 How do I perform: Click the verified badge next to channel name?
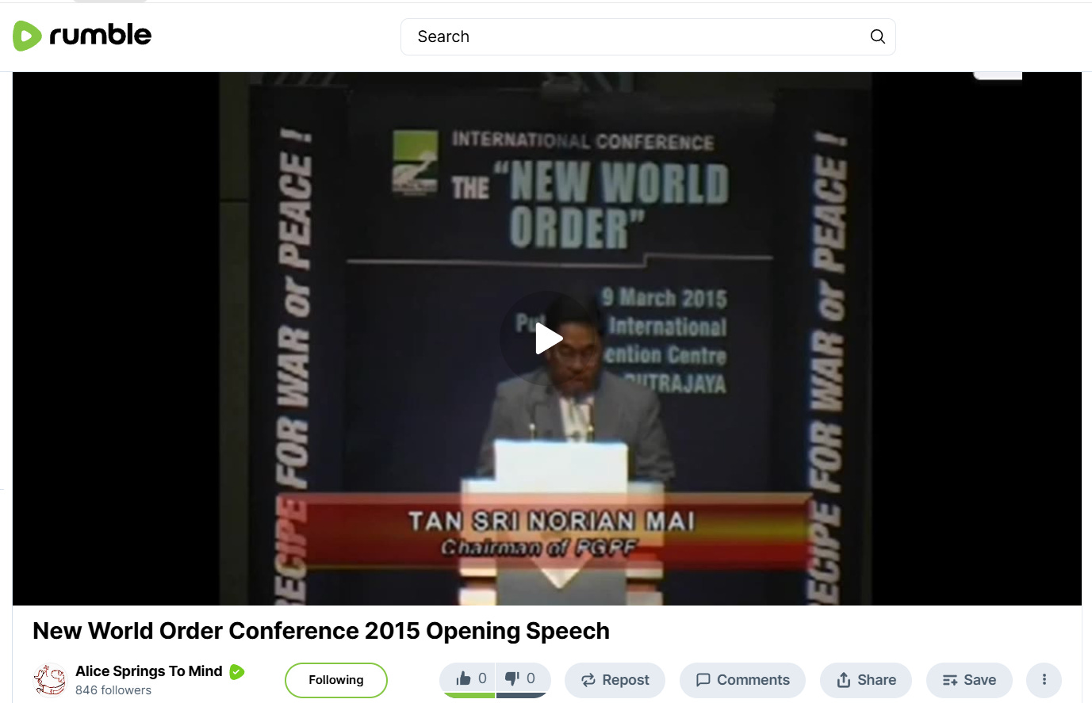pos(237,672)
